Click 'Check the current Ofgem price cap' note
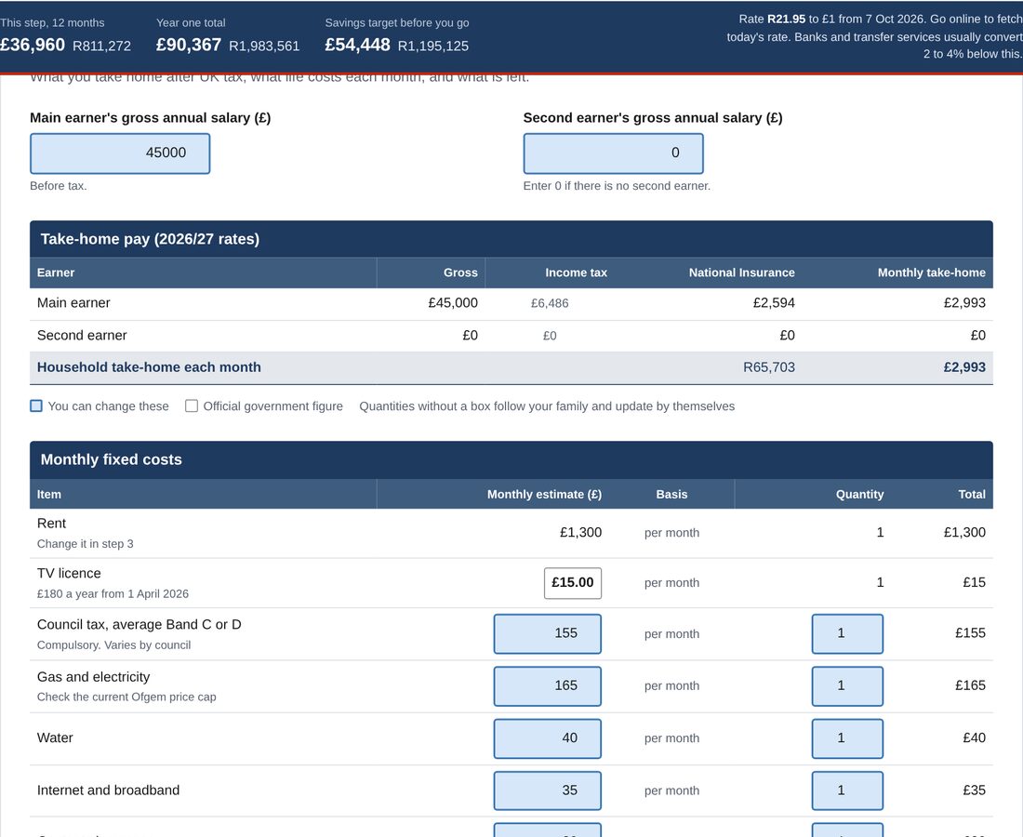Screen dimensions: 1023x837 [x=126, y=697]
